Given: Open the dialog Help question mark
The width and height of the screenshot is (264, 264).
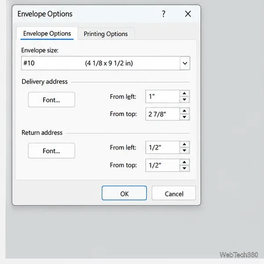Looking at the screenshot, I should coord(164,14).
